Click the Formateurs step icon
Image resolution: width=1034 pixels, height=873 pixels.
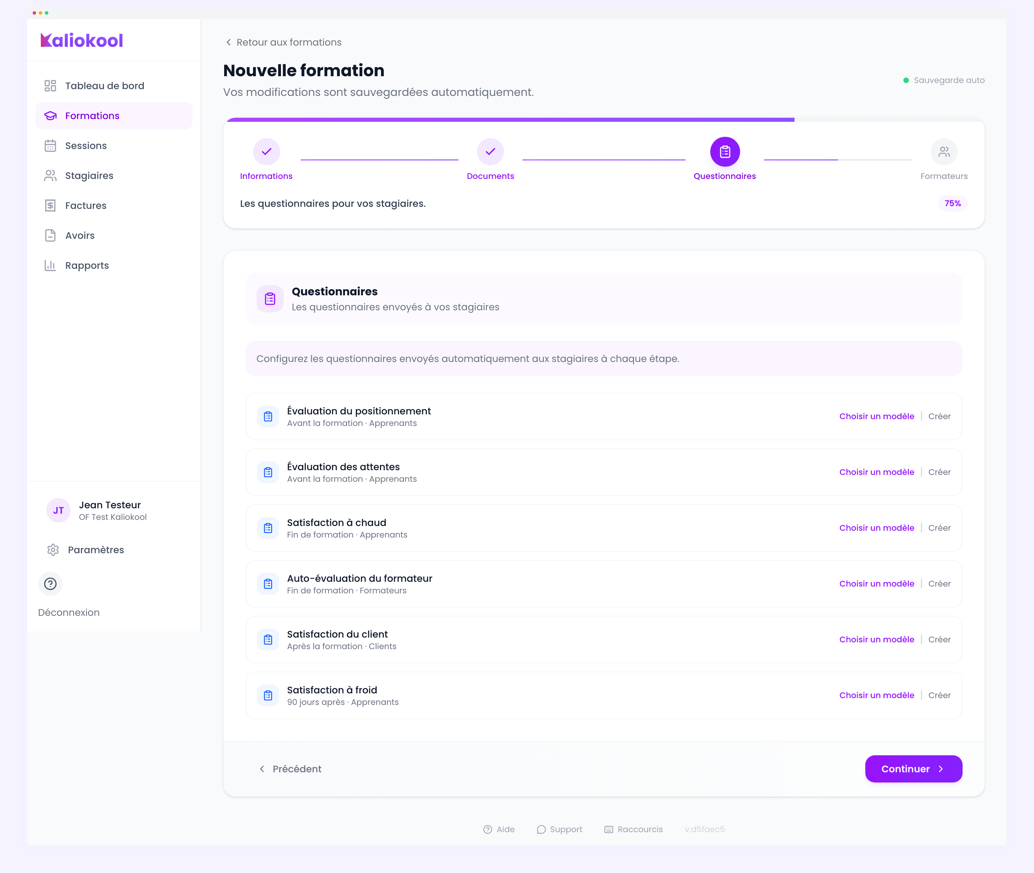coord(944,151)
